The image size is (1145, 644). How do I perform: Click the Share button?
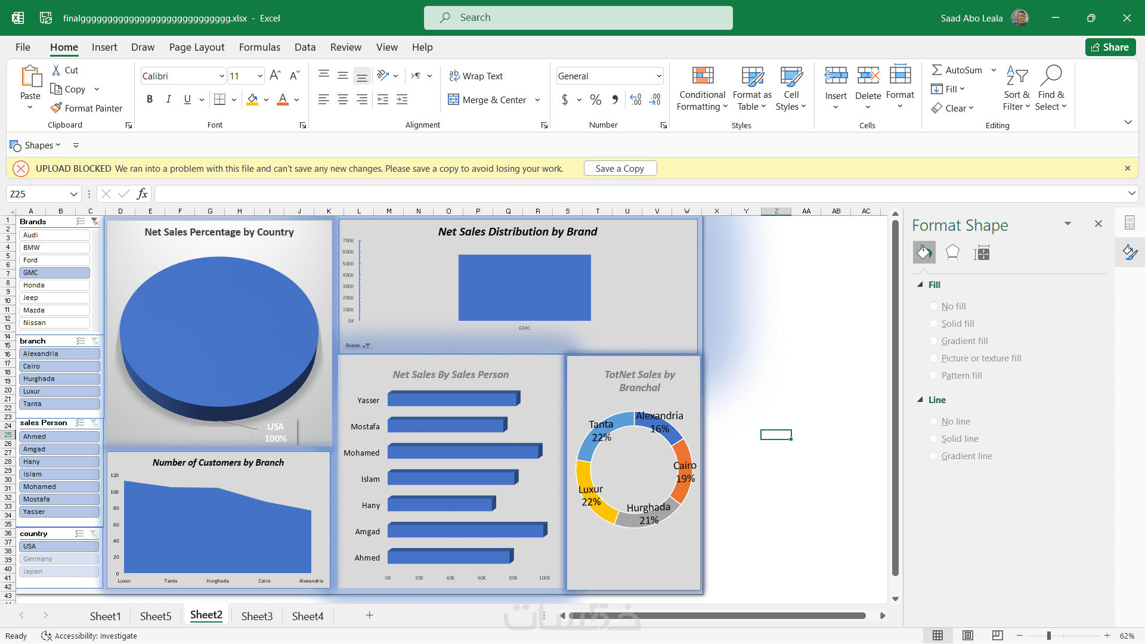click(1110, 47)
